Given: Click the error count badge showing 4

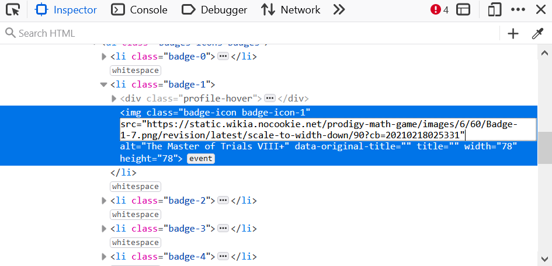Looking at the screenshot, I should pos(439,10).
